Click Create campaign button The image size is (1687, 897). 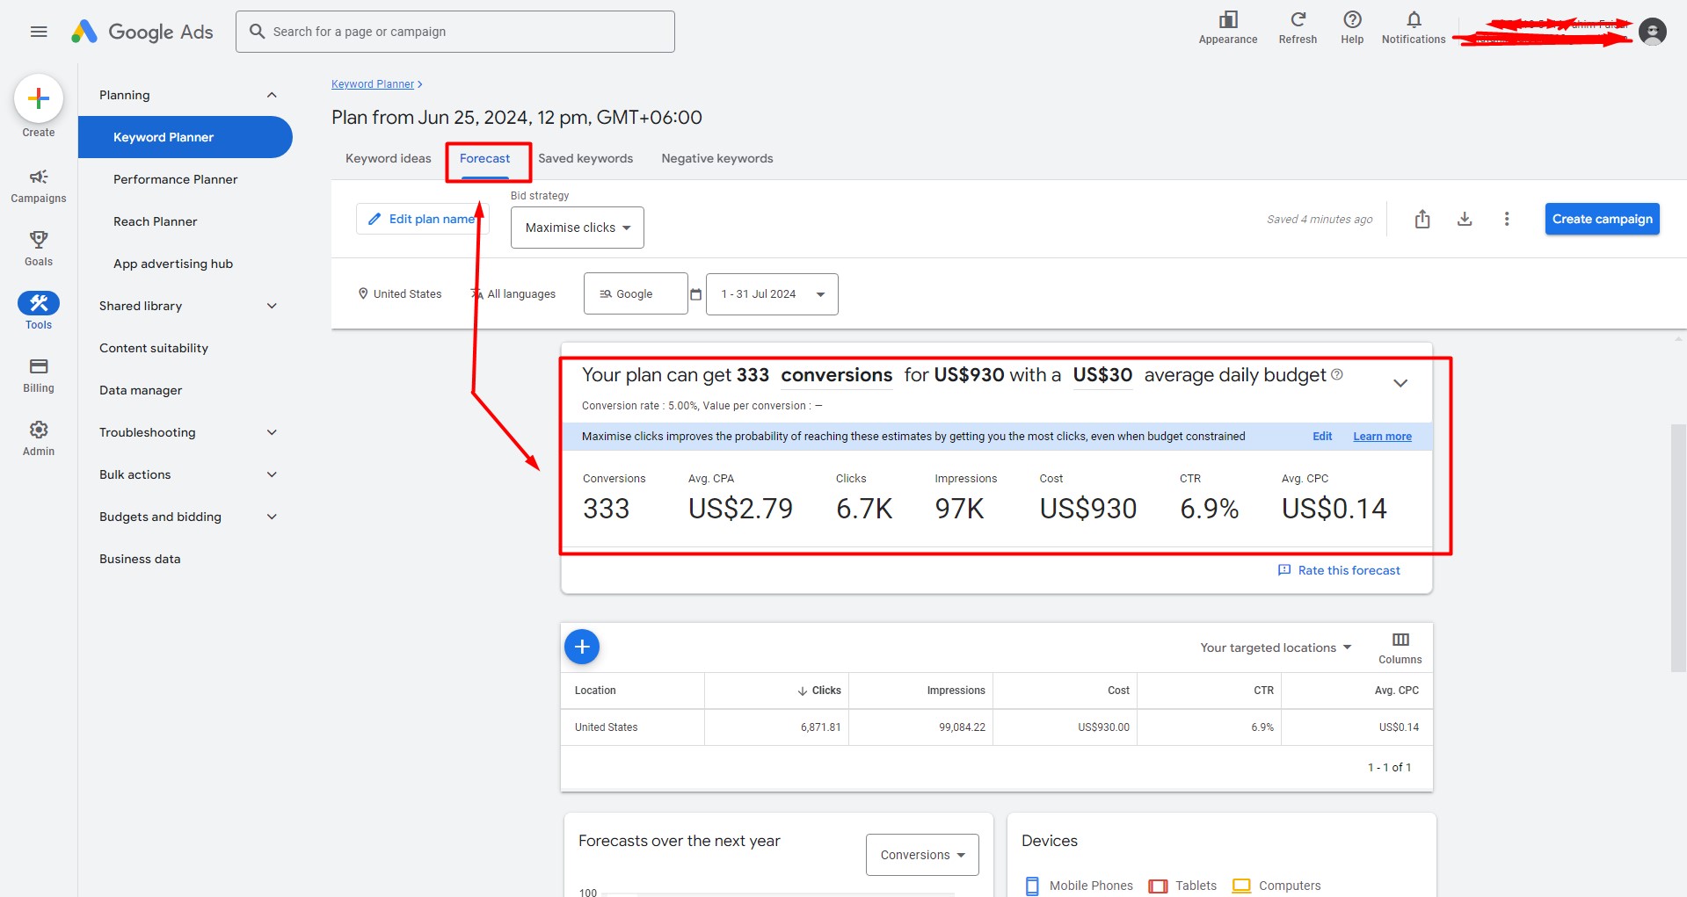coord(1602,219)
